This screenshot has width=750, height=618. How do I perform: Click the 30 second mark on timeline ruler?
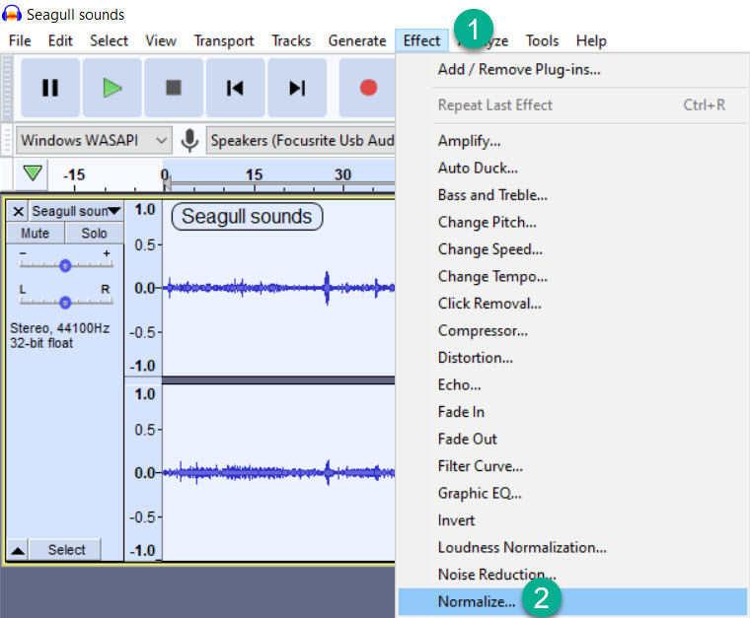pos(342,174)
